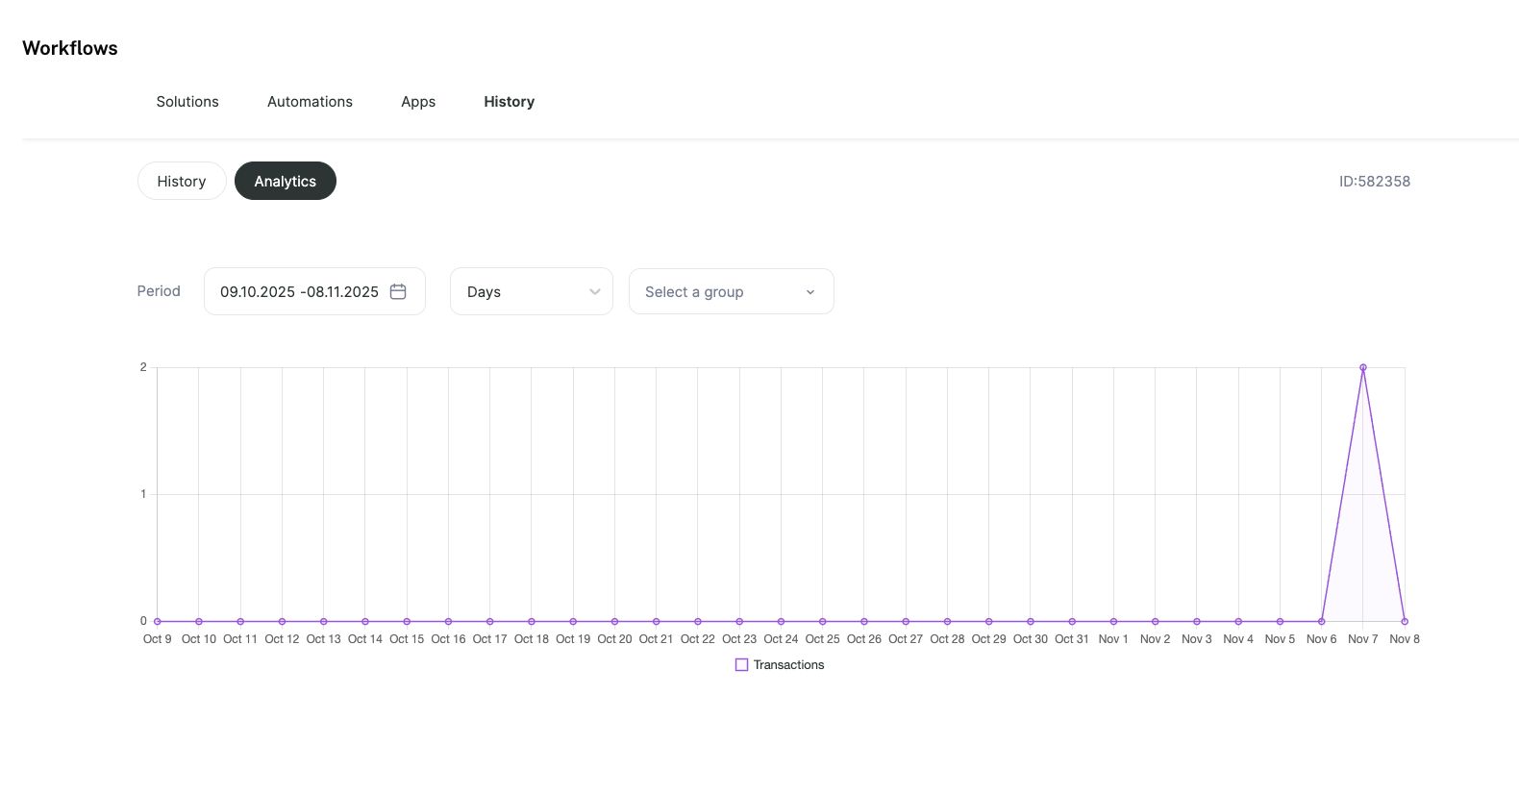
Task: Click the workflow ID:582358 text
Action: [x=1375, y=181]
